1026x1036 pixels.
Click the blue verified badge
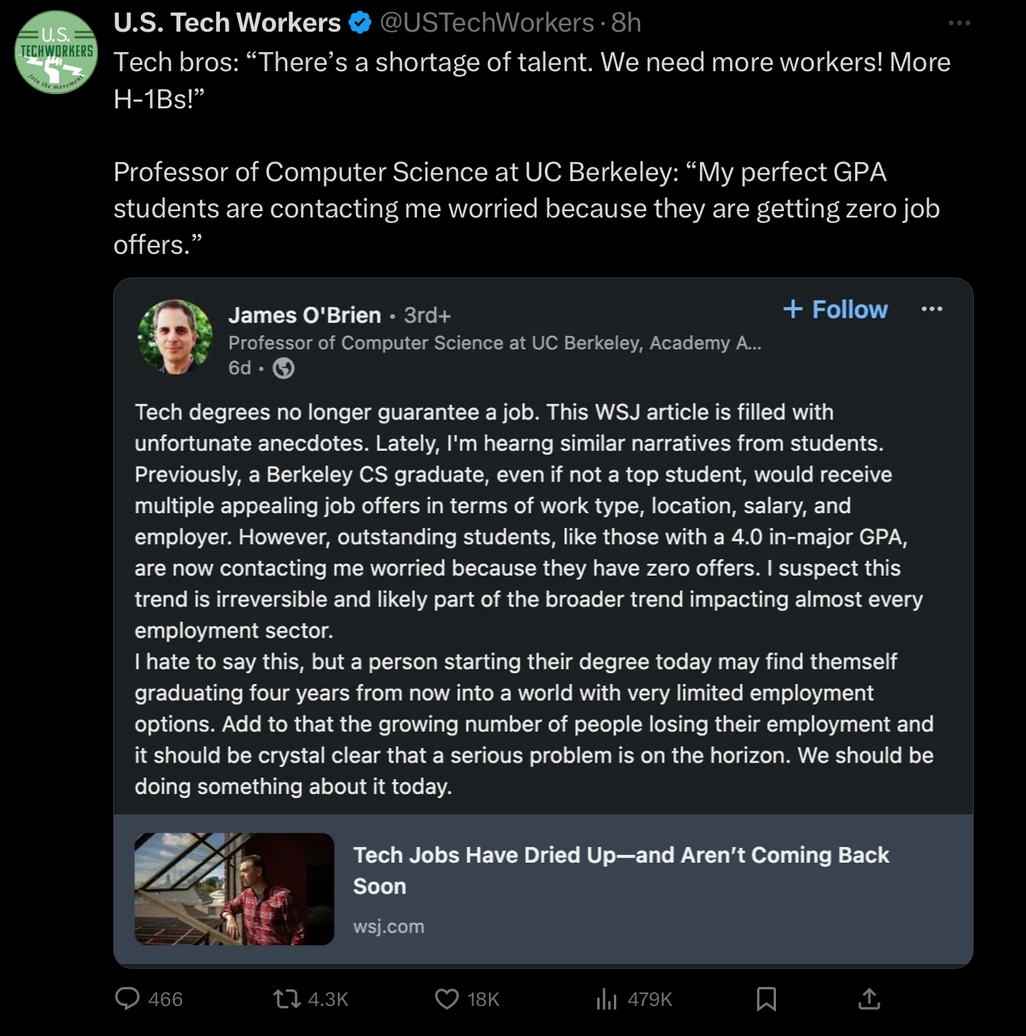tap(360, 23)
